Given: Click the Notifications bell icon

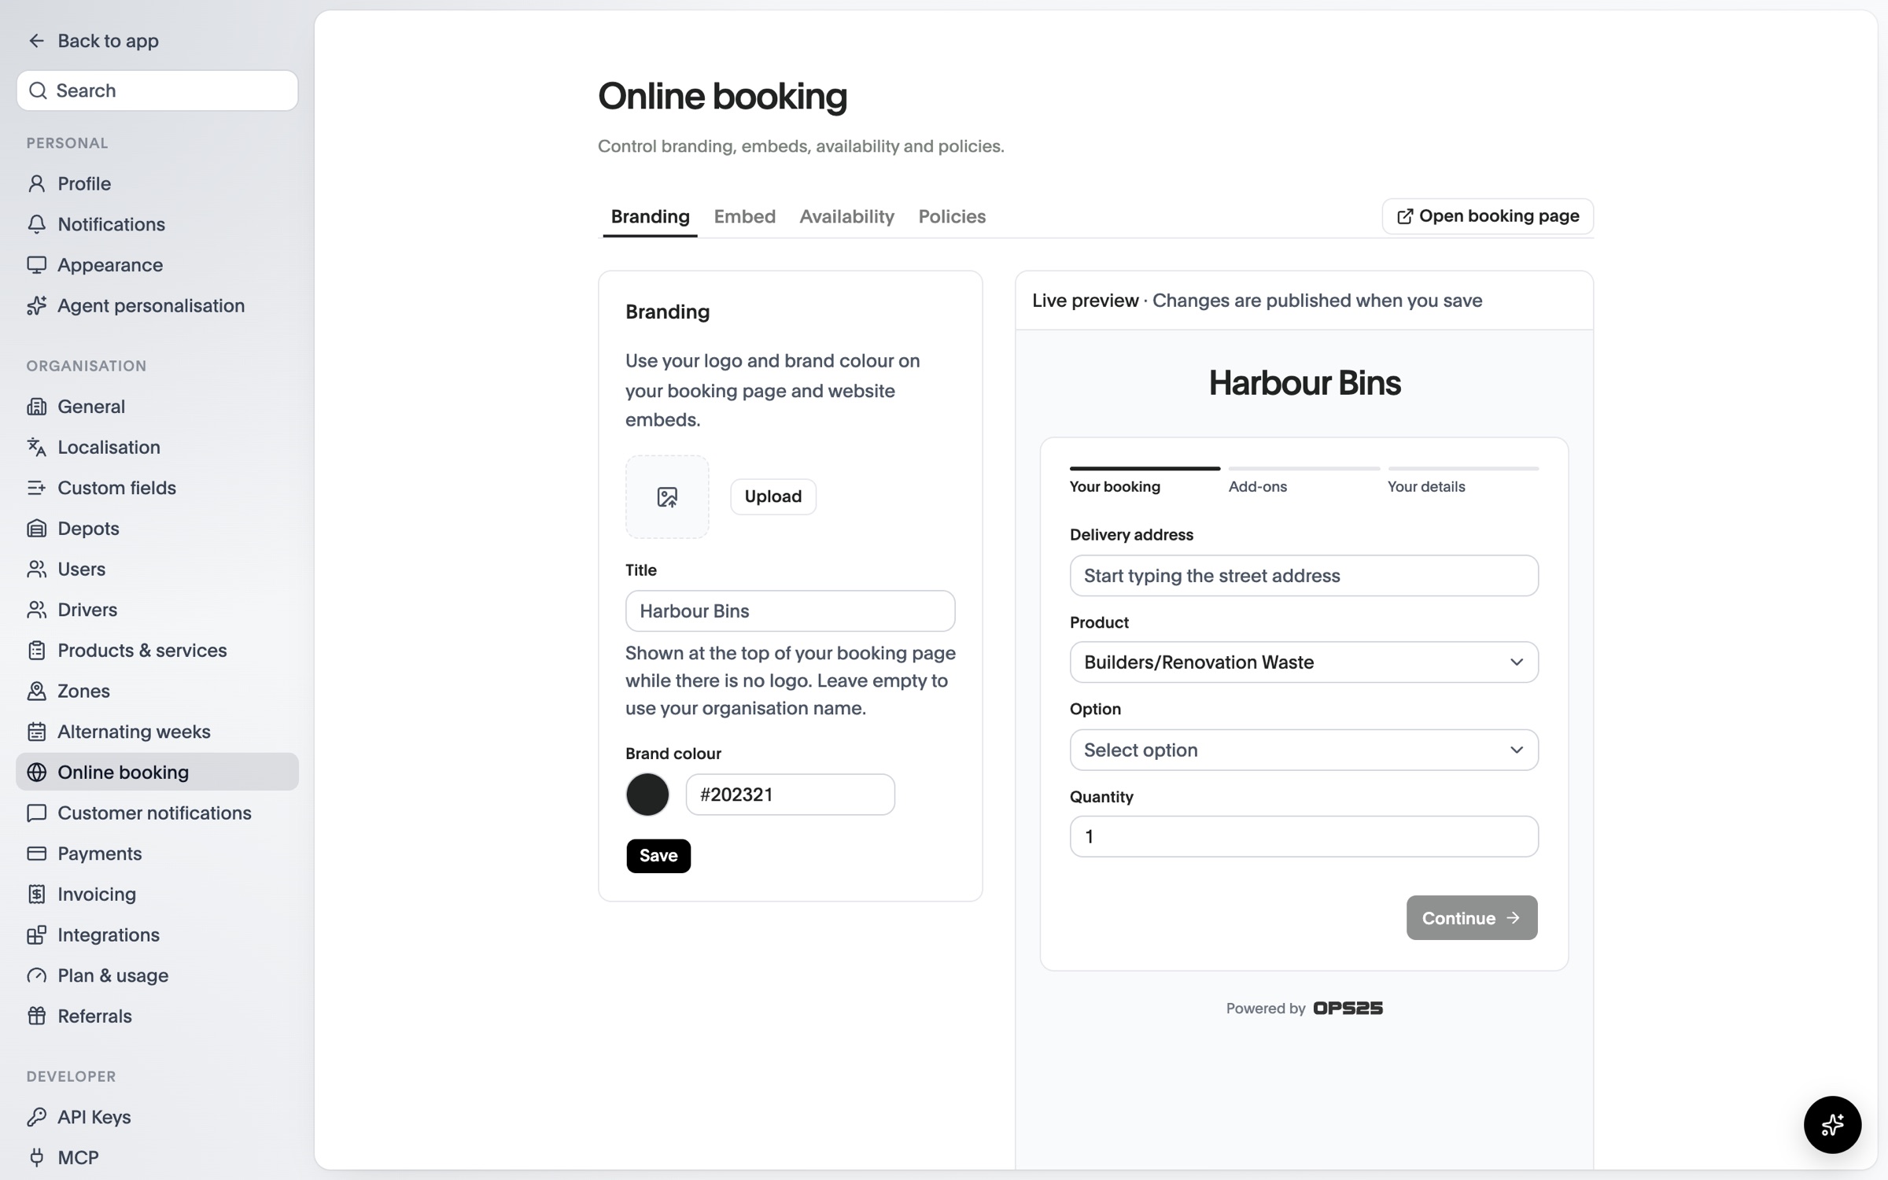Looking at the screenshot, I should click(36, 224).
